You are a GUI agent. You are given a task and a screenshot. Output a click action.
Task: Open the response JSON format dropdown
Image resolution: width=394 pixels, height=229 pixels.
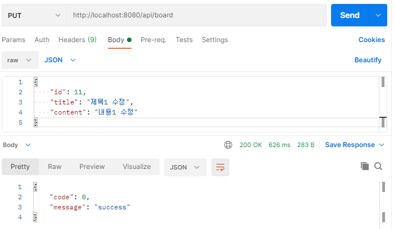[x=185, y=167]
